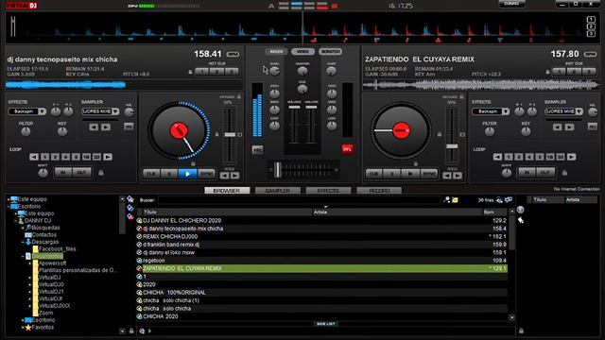Image resolution: width=605 pixels, height=340 pixels.
Task: Open left deck sampler selection dropdown
Action: click(x=115, y=111)
